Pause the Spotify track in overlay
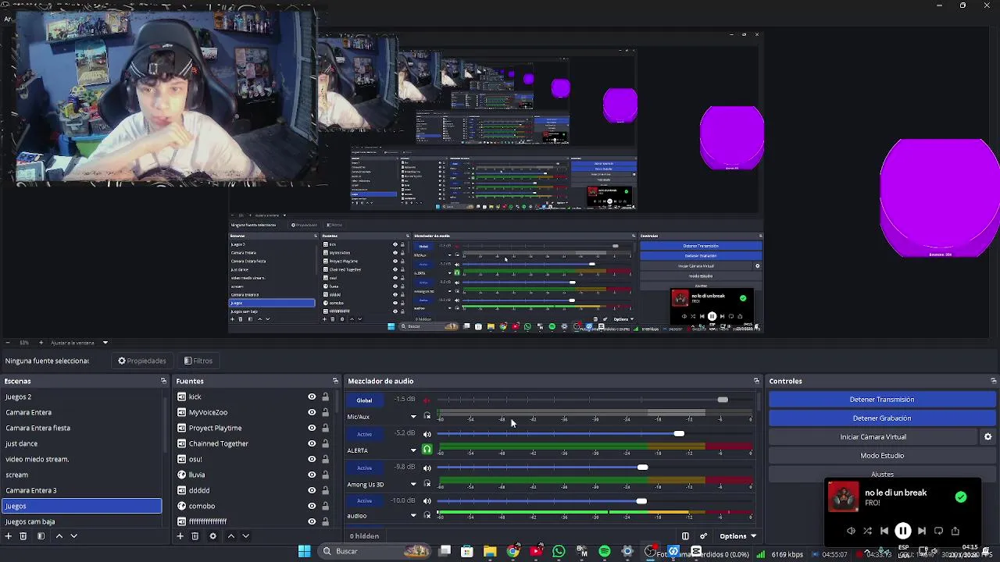This screenshot has width=1000, height=562. click(902, 531)
